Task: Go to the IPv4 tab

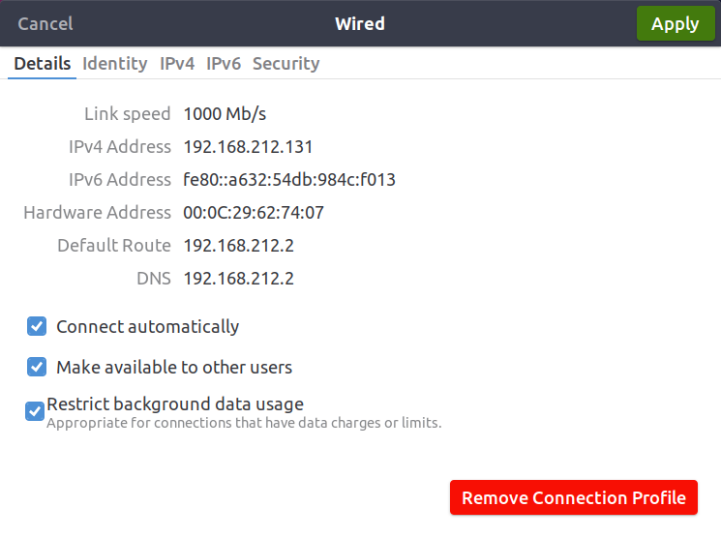Action: pyautogui.click(x=177, y=64)
